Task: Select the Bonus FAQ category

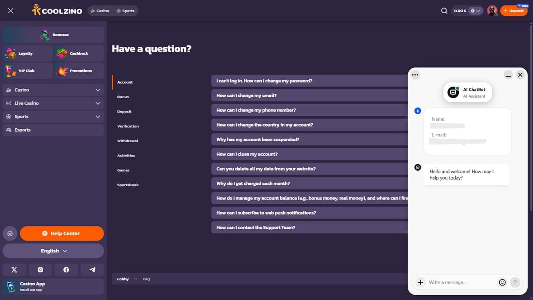Action: coord(123,97)
